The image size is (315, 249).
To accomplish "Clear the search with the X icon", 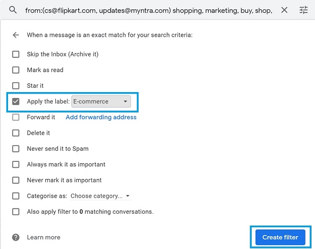I will [x=284, y=10].
